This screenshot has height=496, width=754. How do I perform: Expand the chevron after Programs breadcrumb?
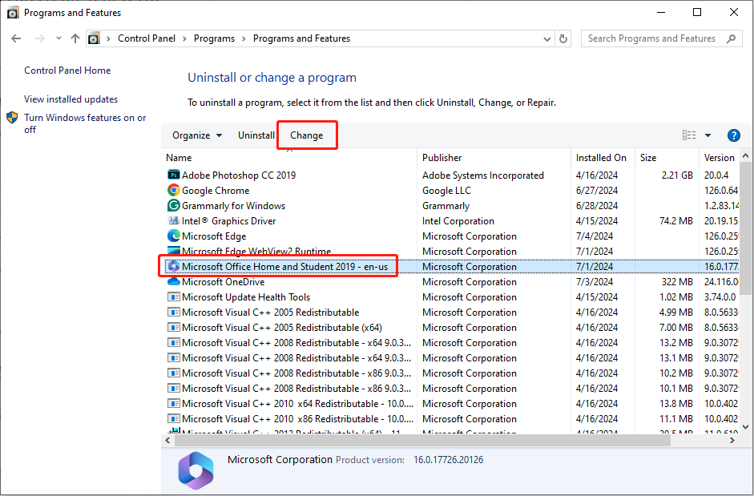coord(244,38)
